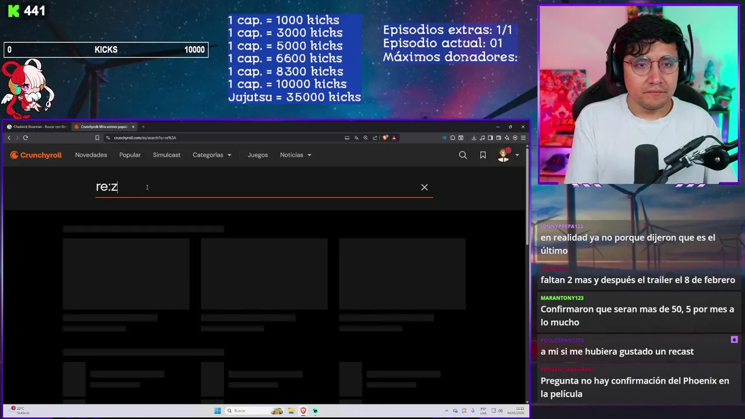Screen dimensions: 745x419
Task: Expand the Noticias dropdown
Action: coord(296,155)
